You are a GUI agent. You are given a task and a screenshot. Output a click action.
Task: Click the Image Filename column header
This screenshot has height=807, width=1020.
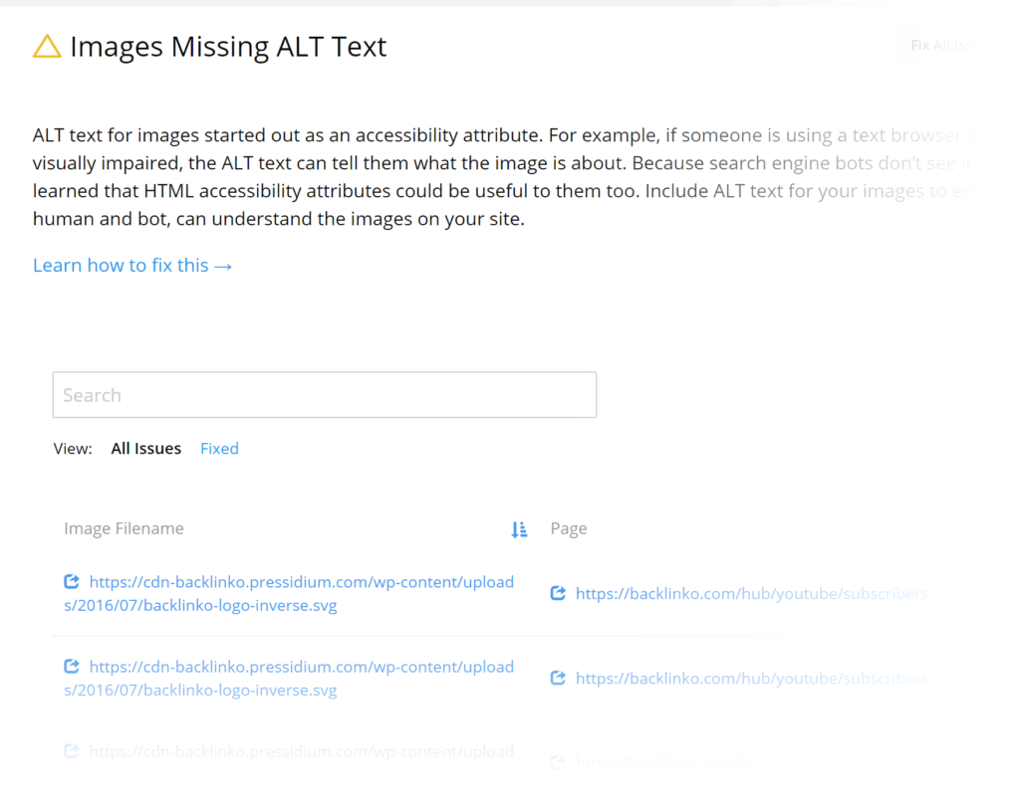point(124,529)
